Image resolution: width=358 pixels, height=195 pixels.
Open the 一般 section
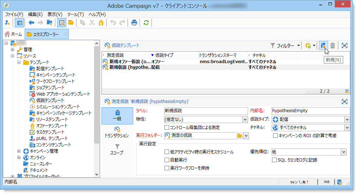(x=117, y=116)
